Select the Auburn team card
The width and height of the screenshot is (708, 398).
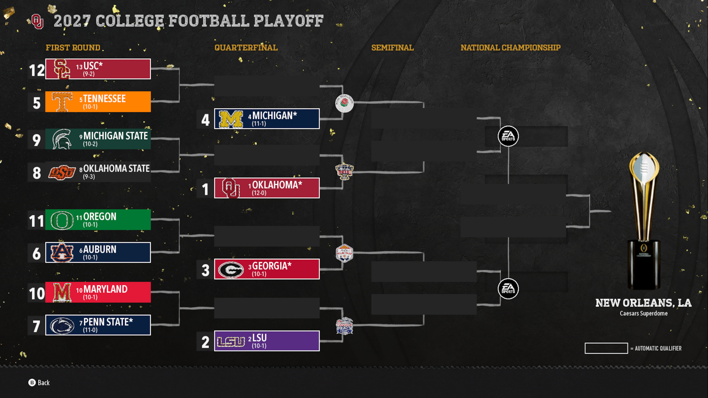[98, 252]
